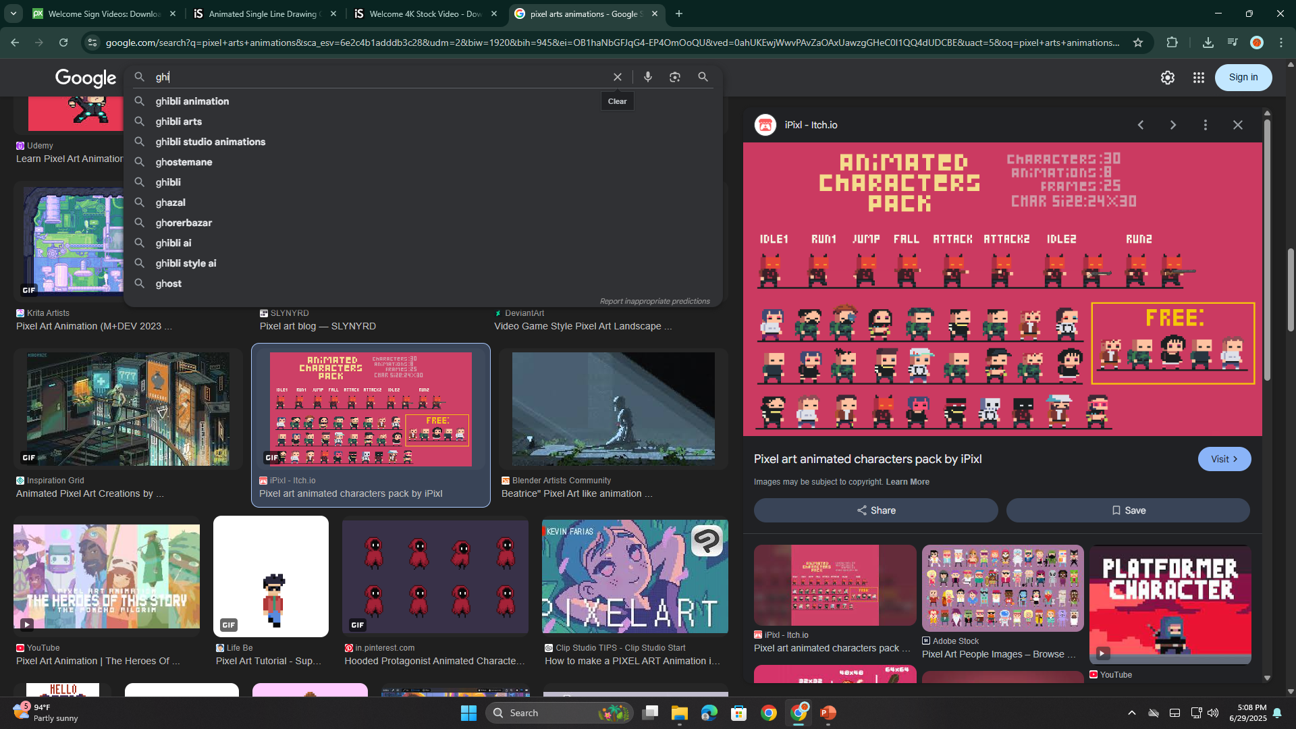Viewport: 1296px width, 729px height.
Task: Go to previous image in preview panel
Action: (x=1141, y=125)
